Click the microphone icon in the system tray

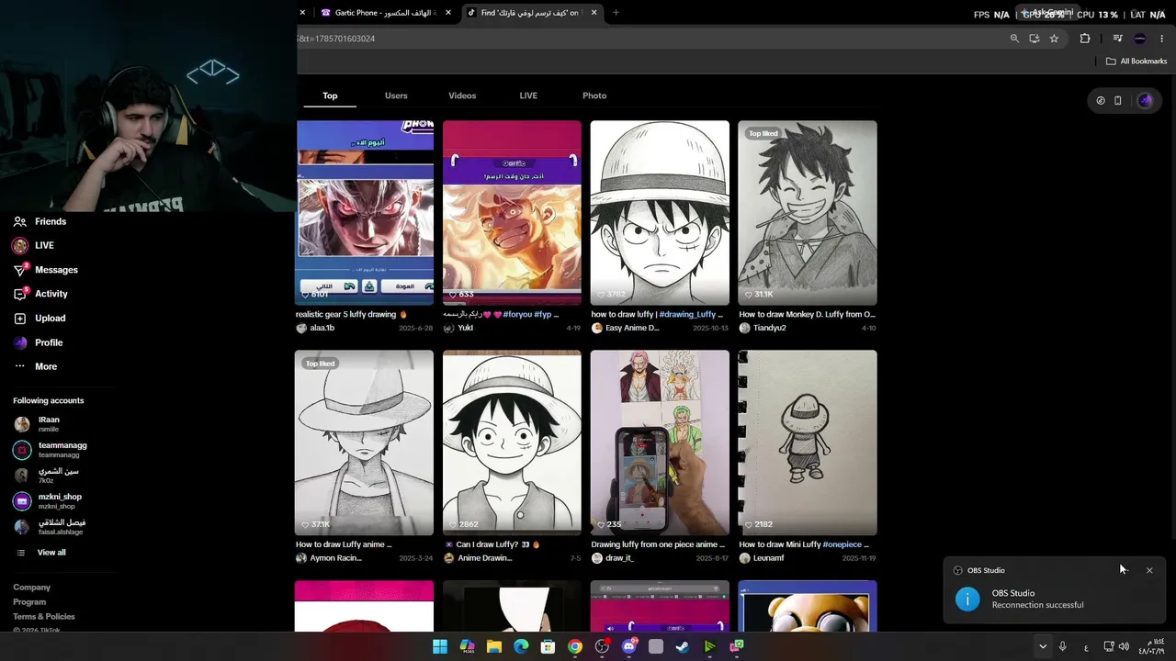point(1063,646)
